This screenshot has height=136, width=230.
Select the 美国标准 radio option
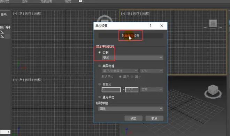click(x=100, y=66)
